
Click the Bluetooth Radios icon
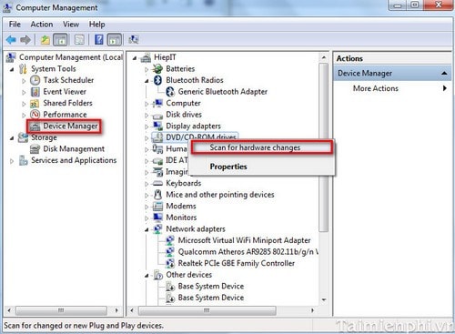click(157, 80)
